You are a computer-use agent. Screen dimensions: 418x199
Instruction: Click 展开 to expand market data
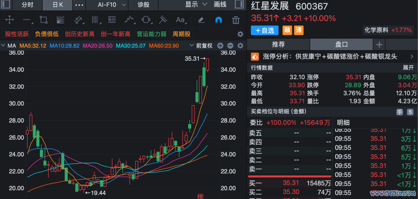(x=408, y=68)
